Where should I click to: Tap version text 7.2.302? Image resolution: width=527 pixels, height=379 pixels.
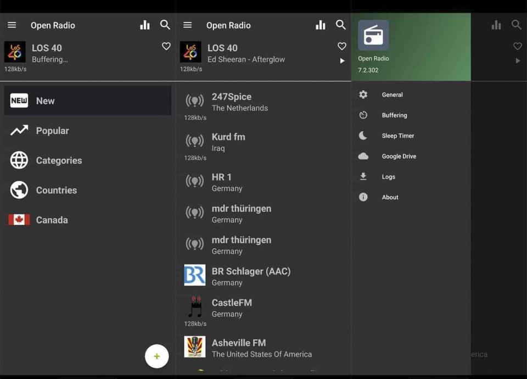[x=368, y=70]
